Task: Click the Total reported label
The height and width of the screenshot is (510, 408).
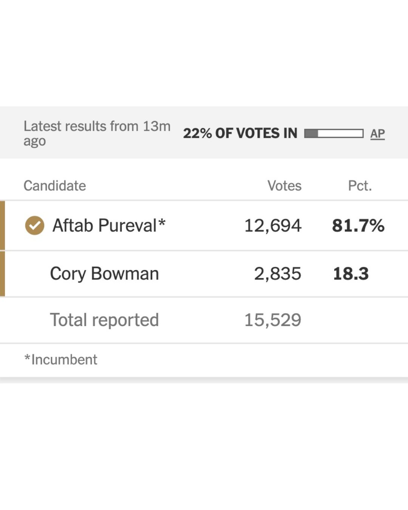Action: tap(104, 320)
